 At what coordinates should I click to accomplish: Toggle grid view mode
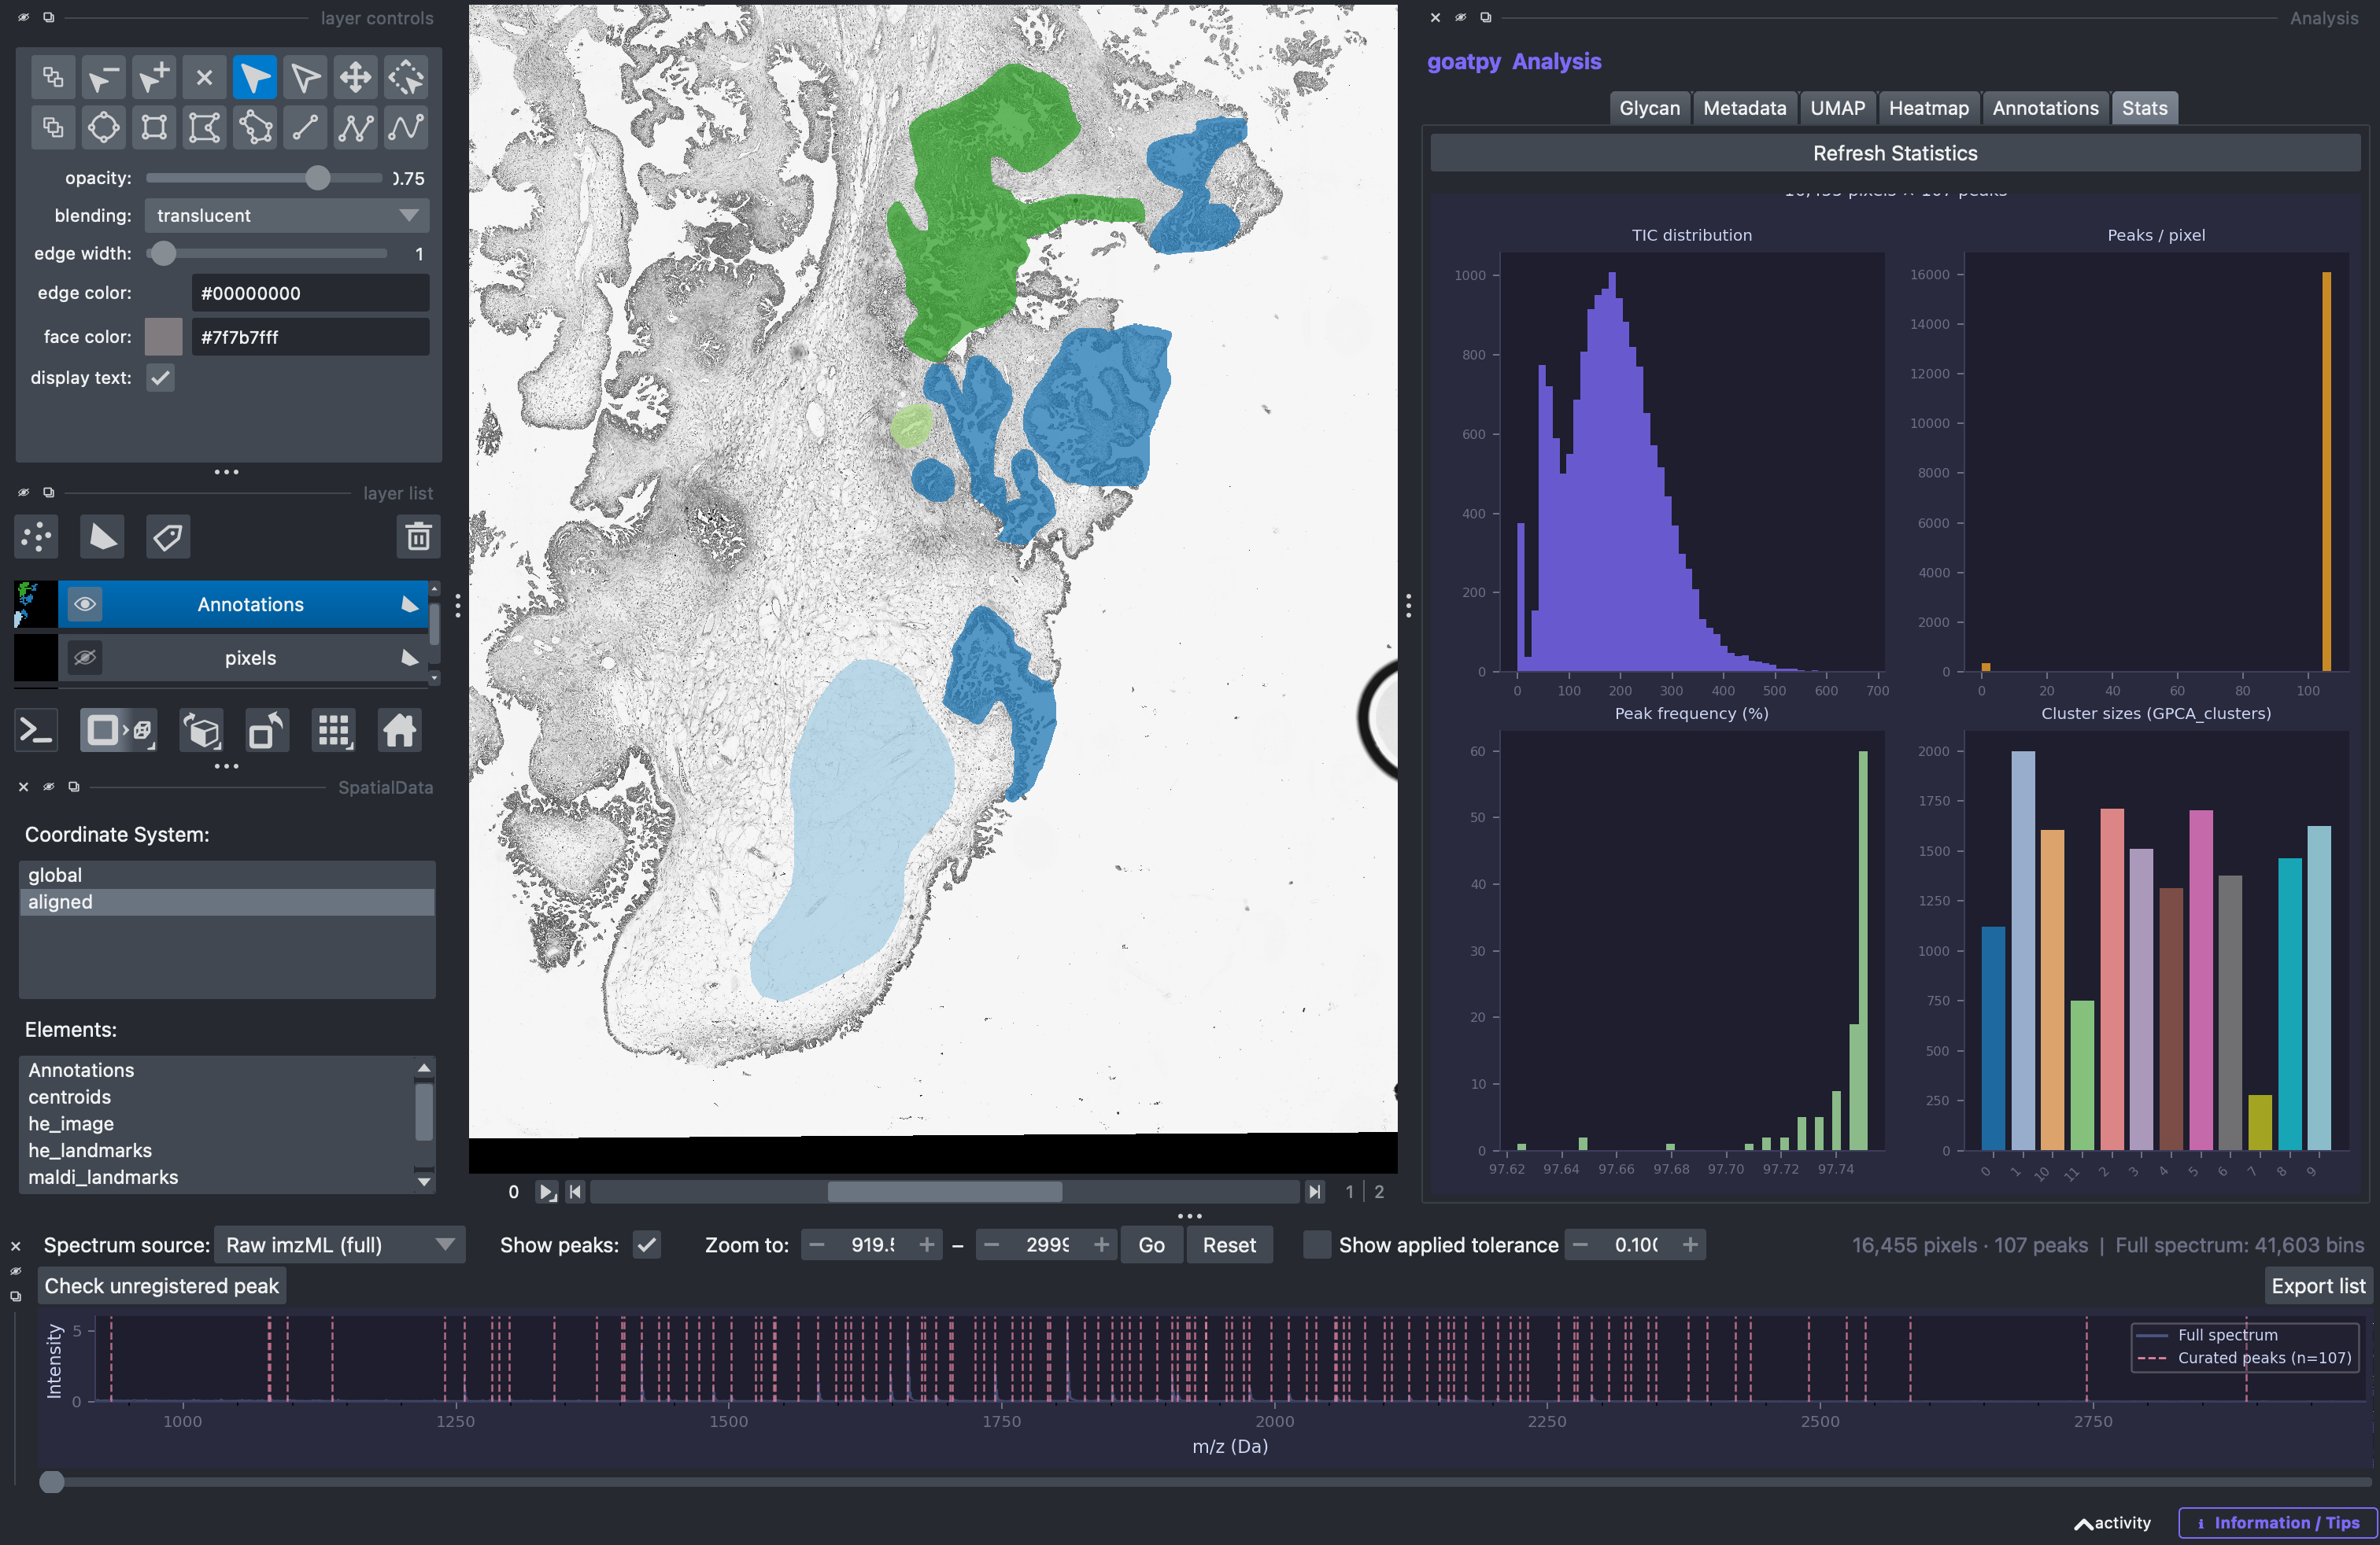334,731
